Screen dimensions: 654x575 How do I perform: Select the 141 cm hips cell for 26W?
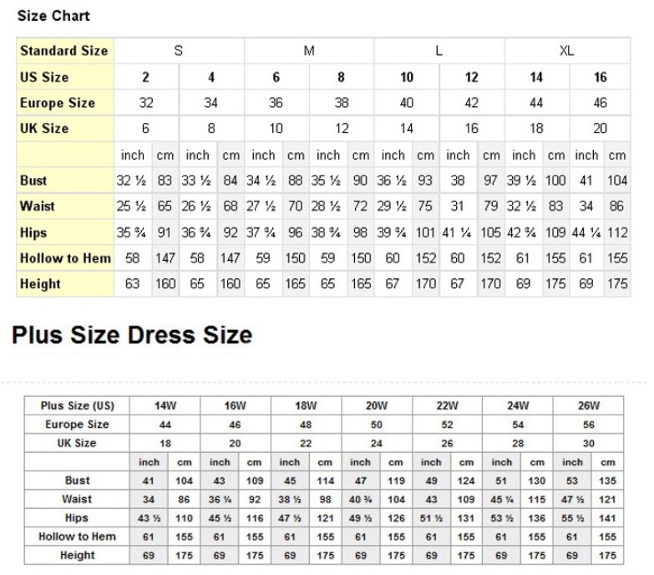(x=607, y=518)
